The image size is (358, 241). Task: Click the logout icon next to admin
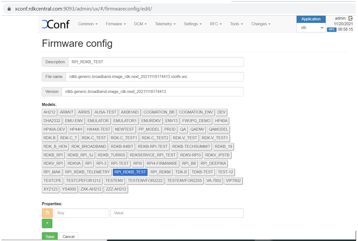coord(351,19)
